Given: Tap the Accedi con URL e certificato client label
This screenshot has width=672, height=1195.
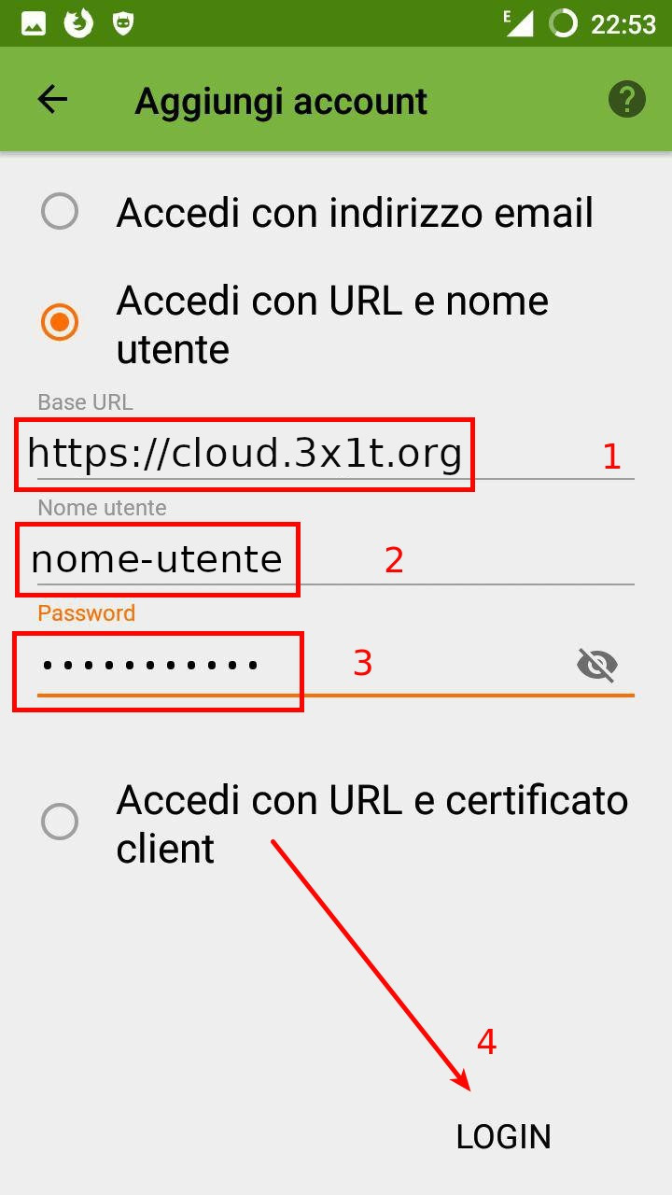Looking at the screenshot, I should (x=372, y=823).
